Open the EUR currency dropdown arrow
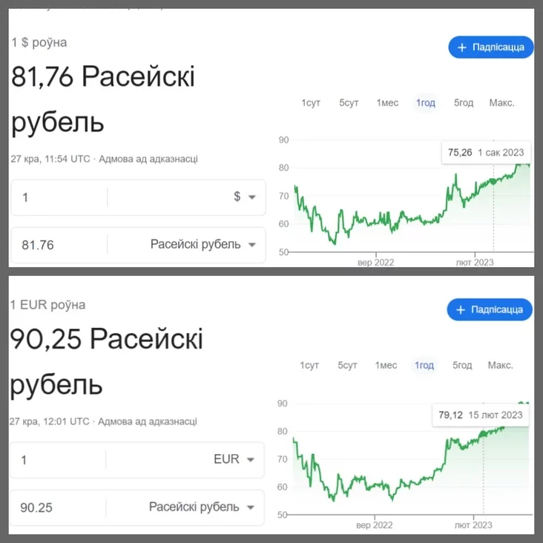This screenshot has width=543, height=543. tap(251, 460)
